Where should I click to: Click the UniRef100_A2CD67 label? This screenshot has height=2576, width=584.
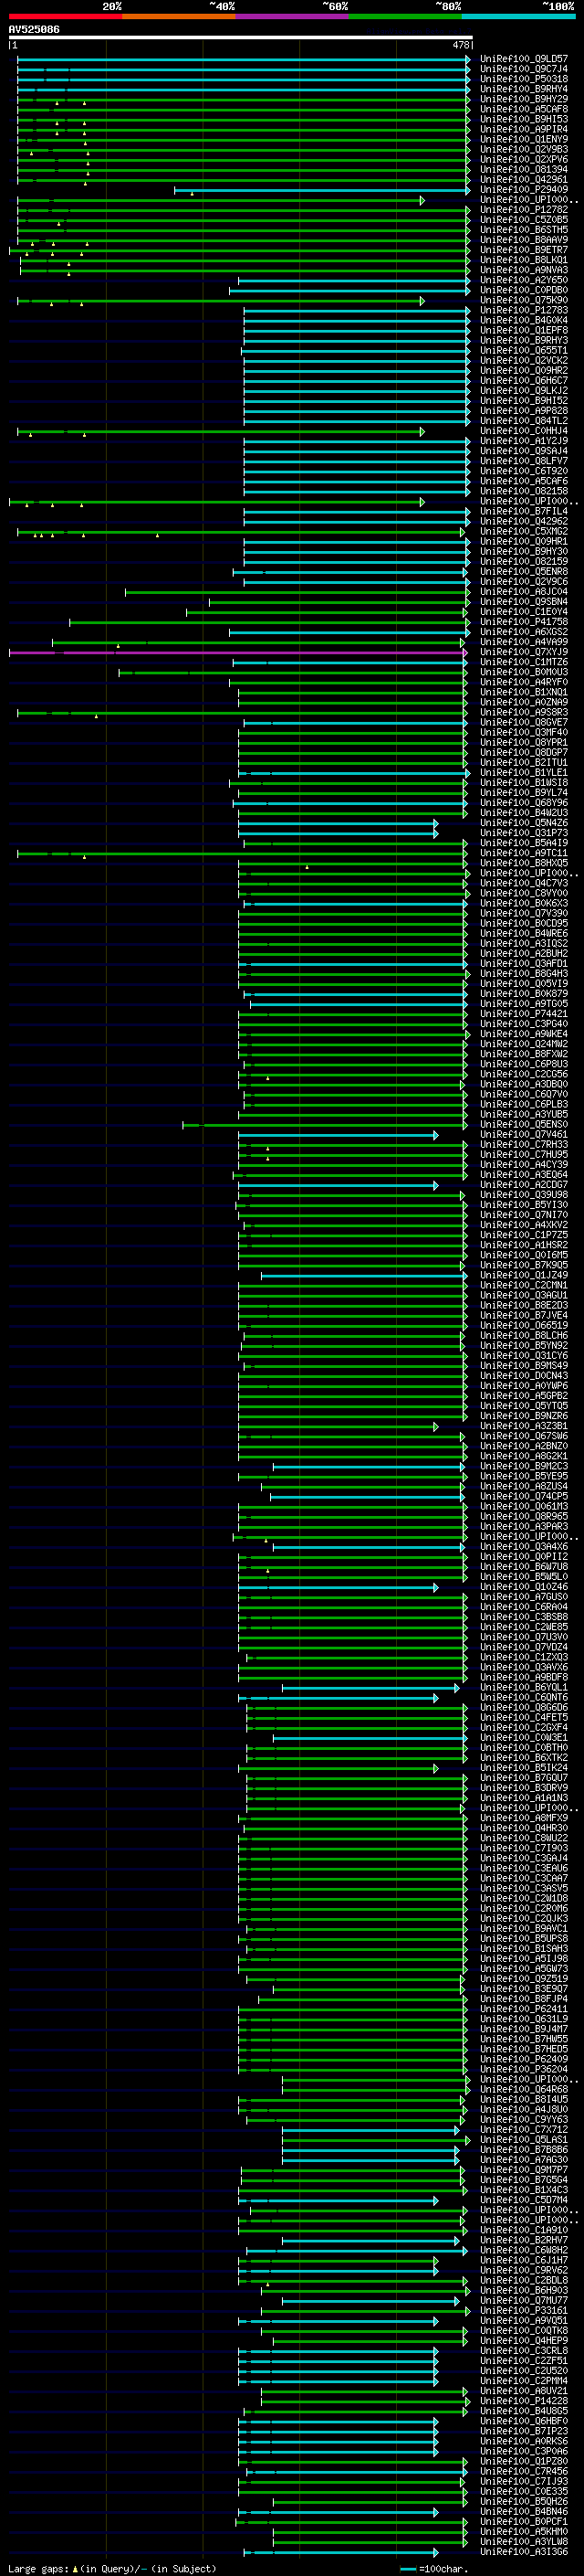pyautogui.click(x=523, y=1185)
